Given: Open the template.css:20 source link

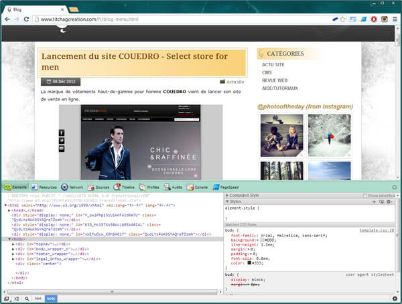Looking at the screenshot, I should coord(377,230).
